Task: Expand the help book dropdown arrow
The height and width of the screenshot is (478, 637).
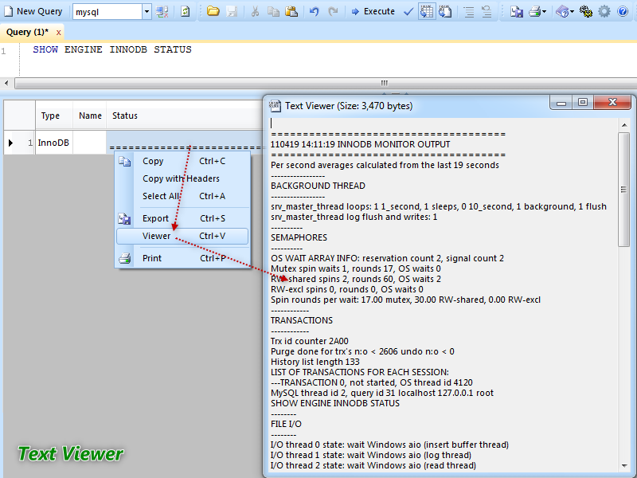Action: tap(572, 12)
